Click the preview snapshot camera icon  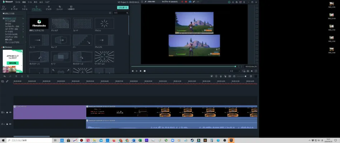[x=248, y=71]
